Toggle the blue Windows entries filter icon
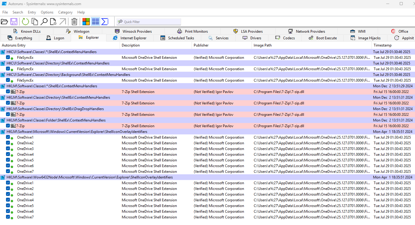Viewport: 415px width, 225px height. pyautogui.click(x=95, y=22)
